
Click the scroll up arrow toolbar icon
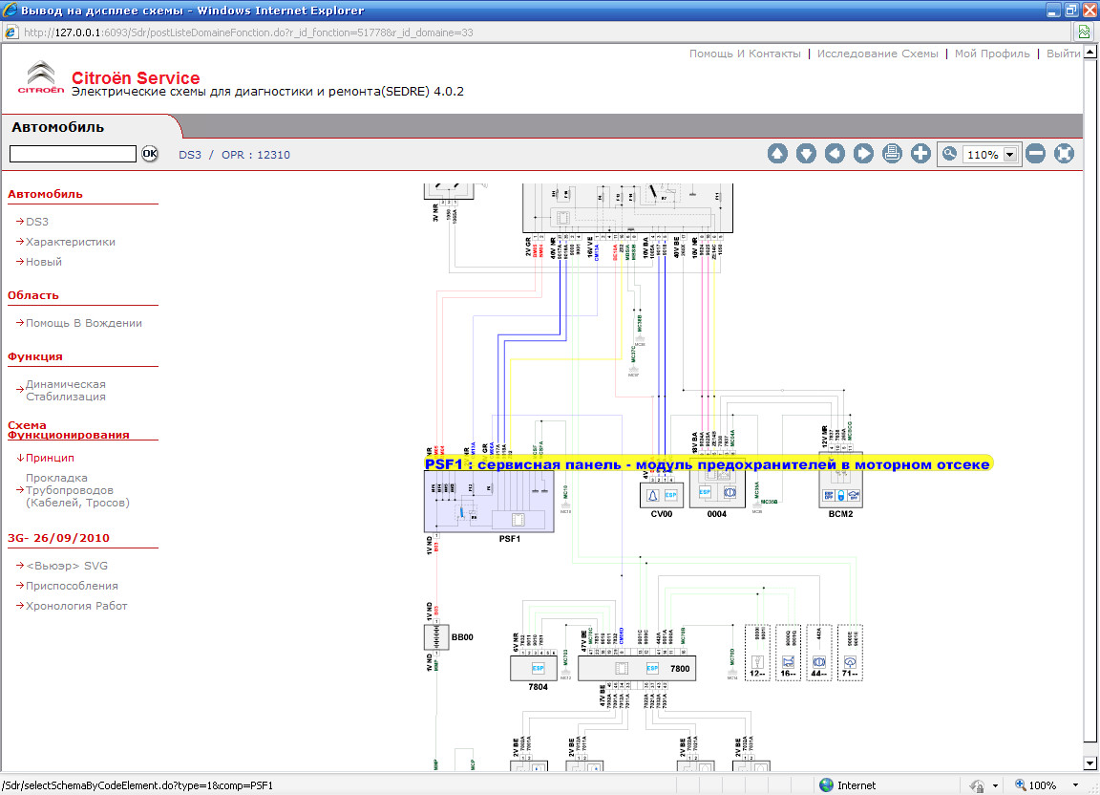777,154
